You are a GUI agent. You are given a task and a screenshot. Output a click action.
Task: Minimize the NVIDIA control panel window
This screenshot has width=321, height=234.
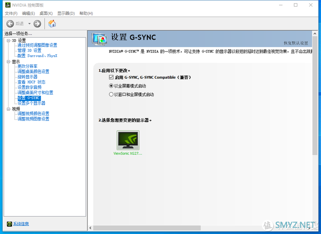(281, 5)
